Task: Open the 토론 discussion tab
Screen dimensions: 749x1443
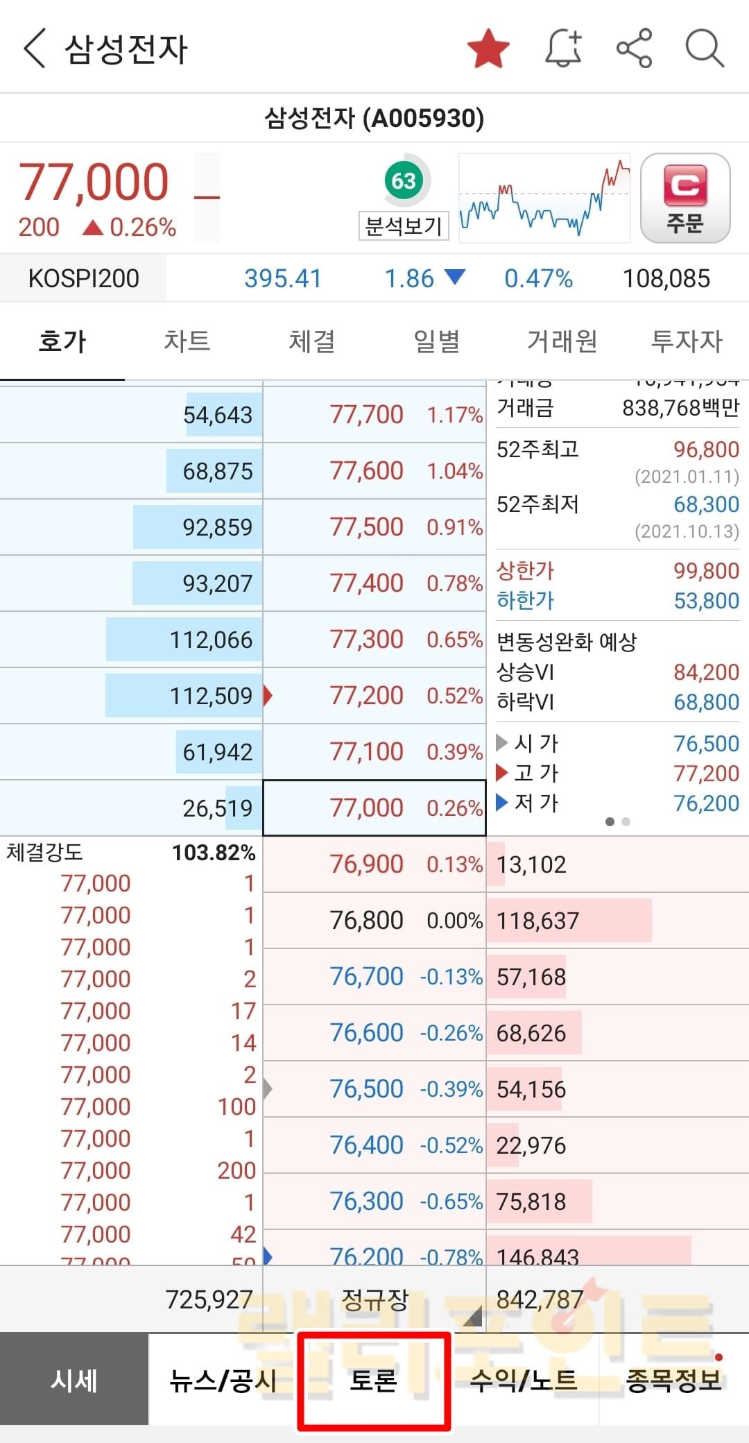Action: point(374,1381)
